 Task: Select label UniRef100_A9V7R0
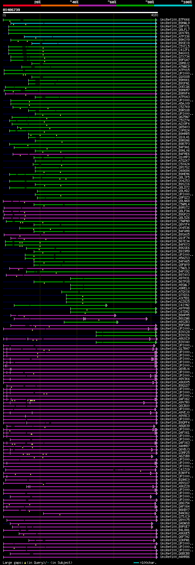click(x=175, y=402)
